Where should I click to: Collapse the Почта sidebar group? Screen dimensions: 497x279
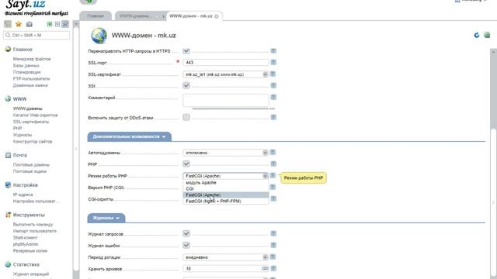[19, 155]
